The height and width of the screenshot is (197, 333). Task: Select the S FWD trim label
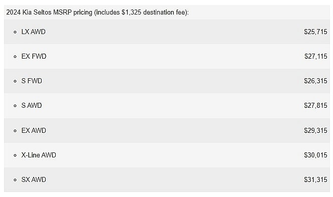(32, 81)
